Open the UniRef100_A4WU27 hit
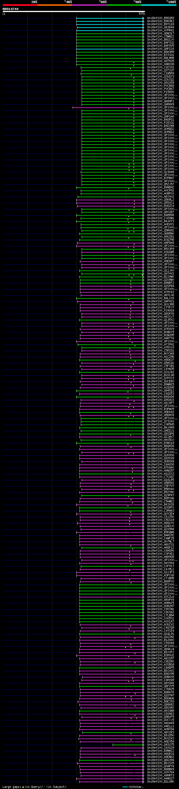This screenshot has height=789, width=179. pyautogui.click(x=160, y=778)
